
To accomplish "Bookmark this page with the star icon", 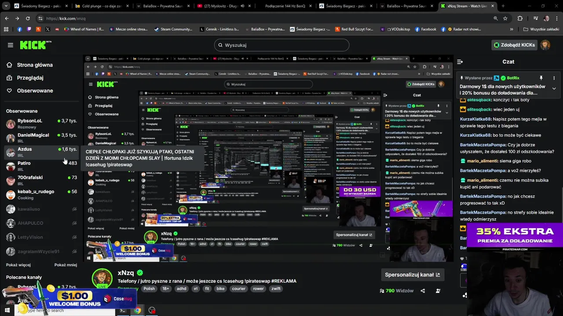I will point(505,18).
